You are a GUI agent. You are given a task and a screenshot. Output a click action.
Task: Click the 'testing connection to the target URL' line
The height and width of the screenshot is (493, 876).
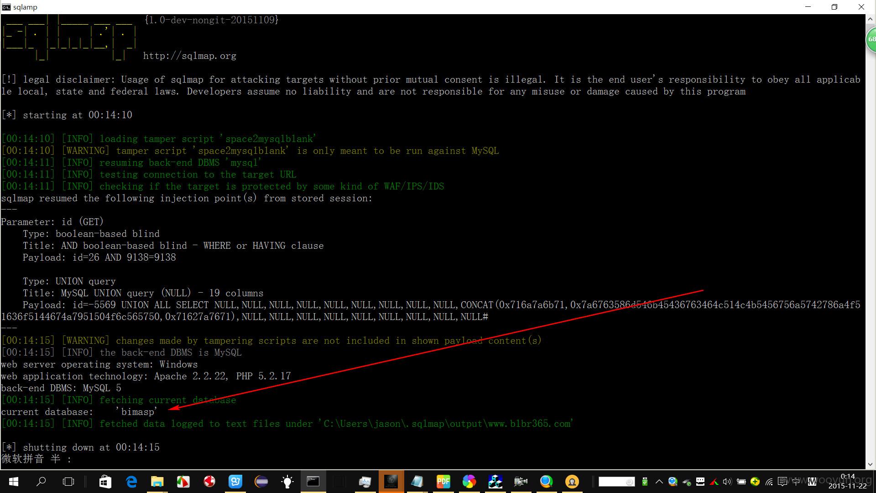tap(149, 174)
